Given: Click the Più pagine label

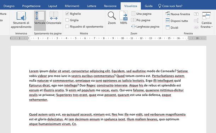Looking at the screenshot, I should [x=143, y=20].
